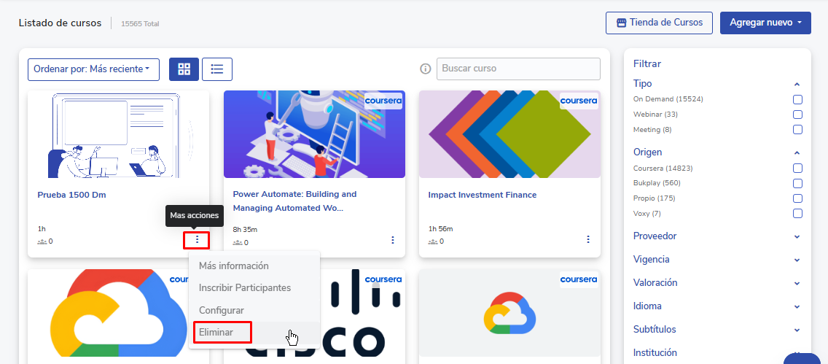Tick the Coursera origin checkbox

pyautogui.click(x=797, y=169)
